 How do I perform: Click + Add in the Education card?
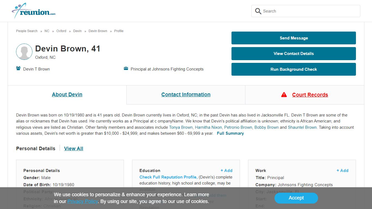[227, 171]
